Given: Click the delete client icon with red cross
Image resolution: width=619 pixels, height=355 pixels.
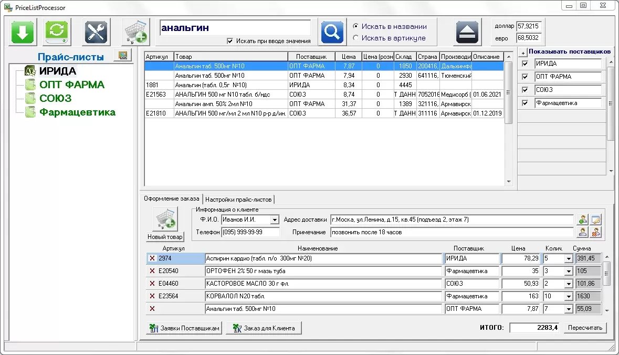Looking at the screenshot, I should (x=596, y=232).
